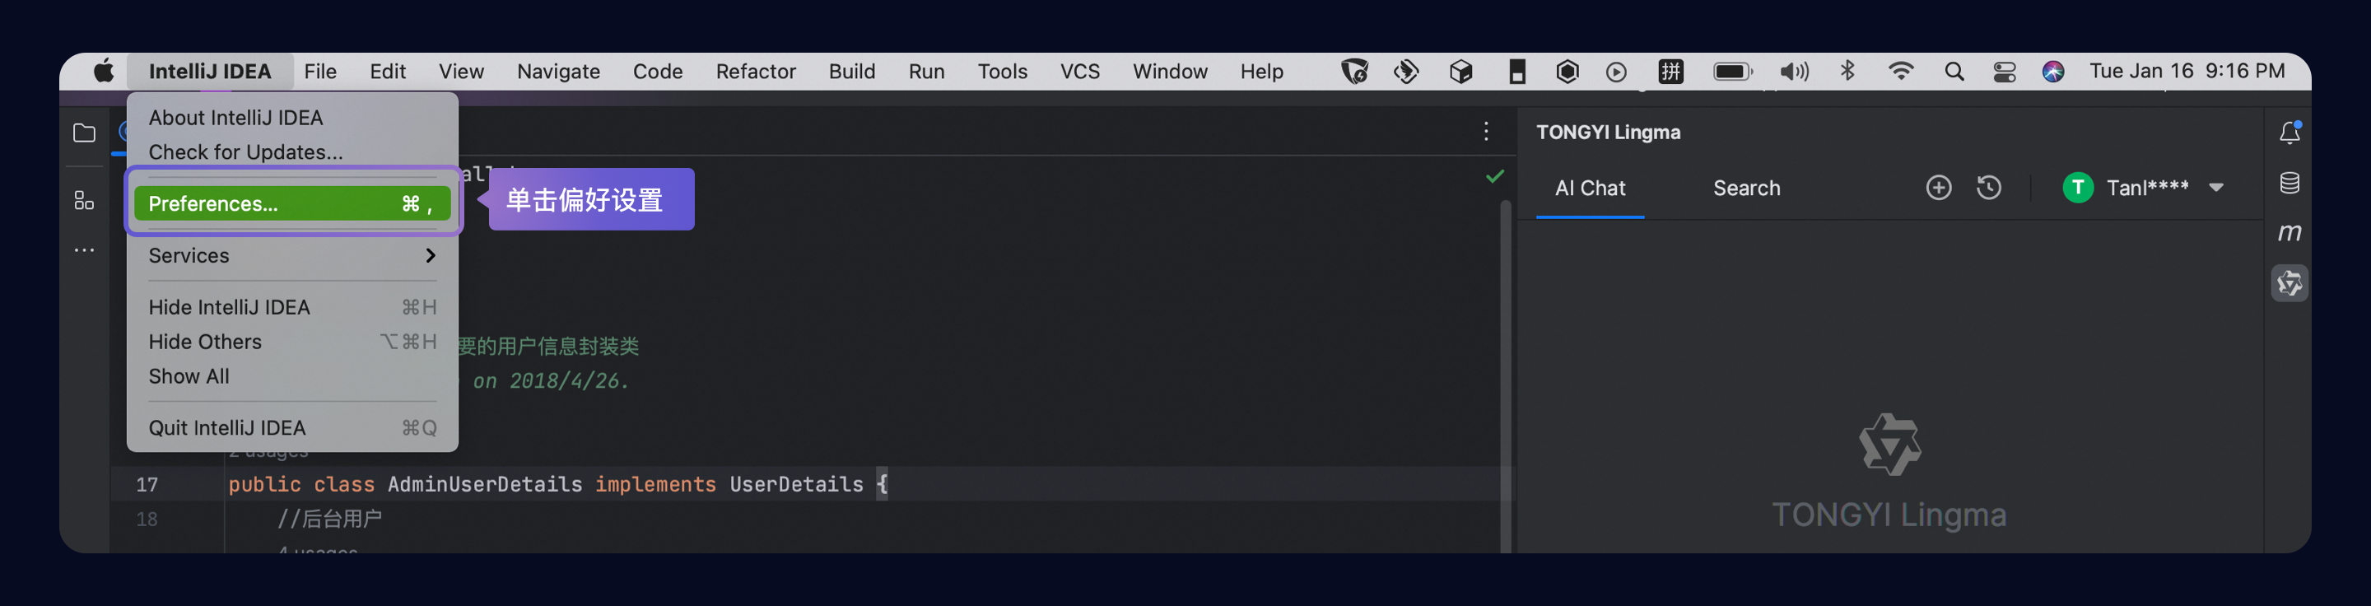Click the //后台用户 comment line
The height and width of the screenshot is (606, 2371).
pos(329,519)
